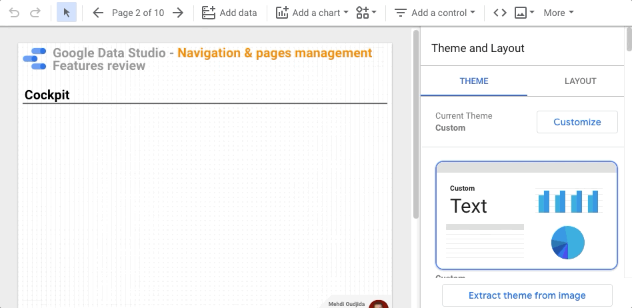This screenshot has width=632, height=308.
Task: Expand the image dropdown arrow
Action: tap(531, 13)
